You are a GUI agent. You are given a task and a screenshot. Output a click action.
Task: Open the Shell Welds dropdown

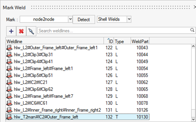click(129, 19)
